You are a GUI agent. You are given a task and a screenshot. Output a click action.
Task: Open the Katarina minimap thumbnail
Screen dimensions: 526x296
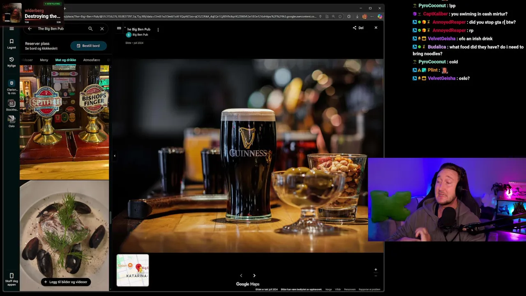[133, 270]
